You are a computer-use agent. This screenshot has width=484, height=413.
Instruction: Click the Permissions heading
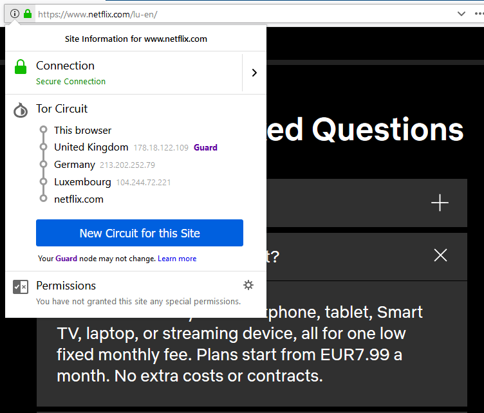[66, 286]
